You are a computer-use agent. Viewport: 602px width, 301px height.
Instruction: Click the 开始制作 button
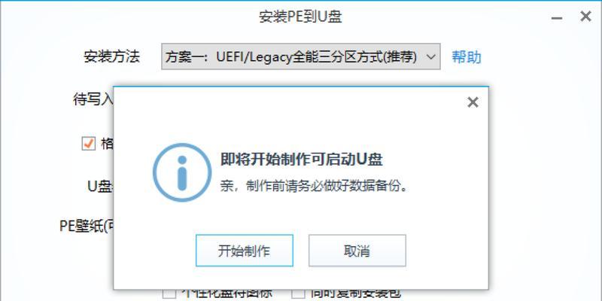pos(244,251)
